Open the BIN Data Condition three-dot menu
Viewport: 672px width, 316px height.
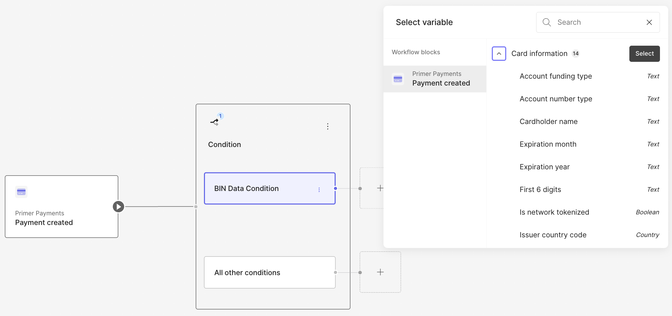[319, 190]
